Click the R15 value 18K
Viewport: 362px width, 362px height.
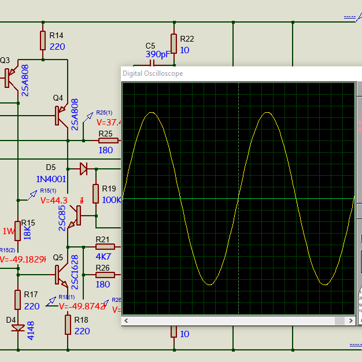pyautogui.click(x=27, y=233)
